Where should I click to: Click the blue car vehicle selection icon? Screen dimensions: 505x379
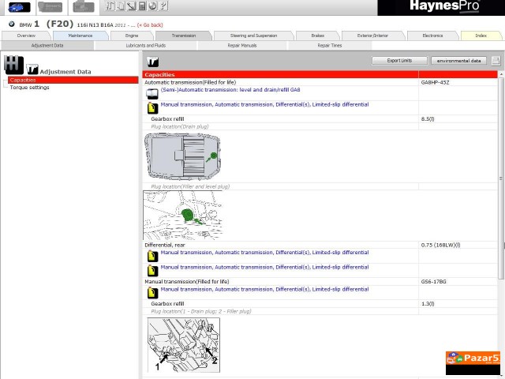point(17,7)
